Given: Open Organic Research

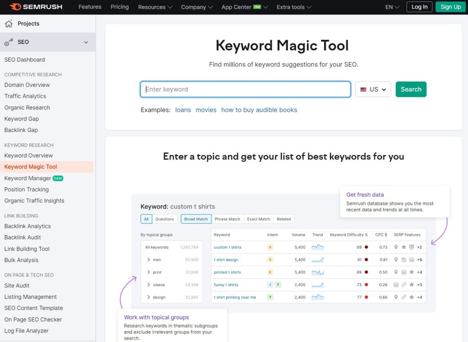Looking at the screenshot, I should tap(27, 108).
